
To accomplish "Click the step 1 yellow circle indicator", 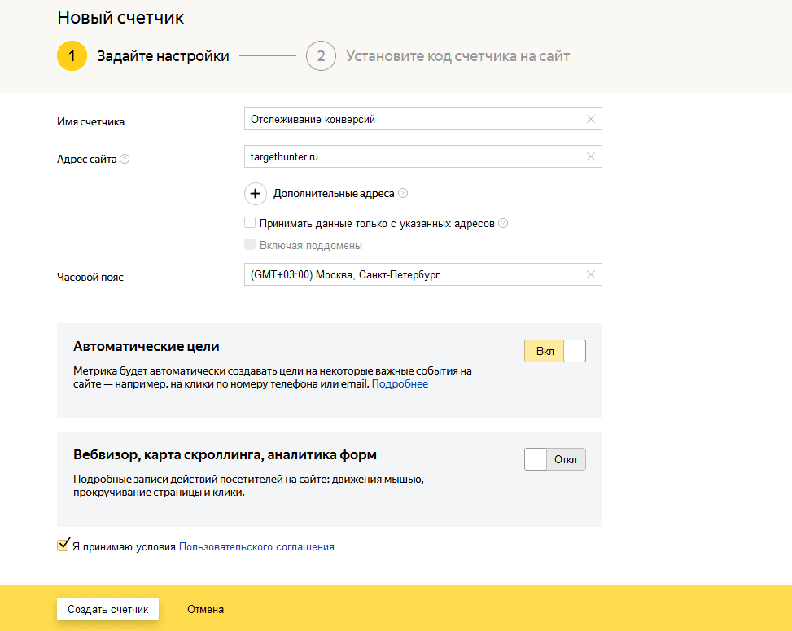I will point(72,56).
